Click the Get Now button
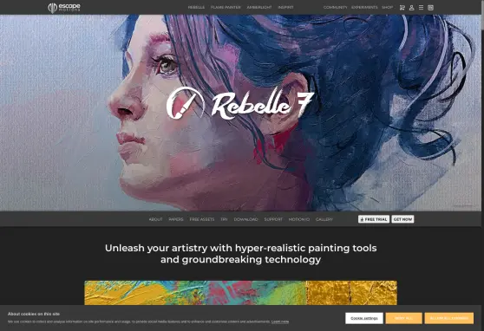 (x=402, y=219)
